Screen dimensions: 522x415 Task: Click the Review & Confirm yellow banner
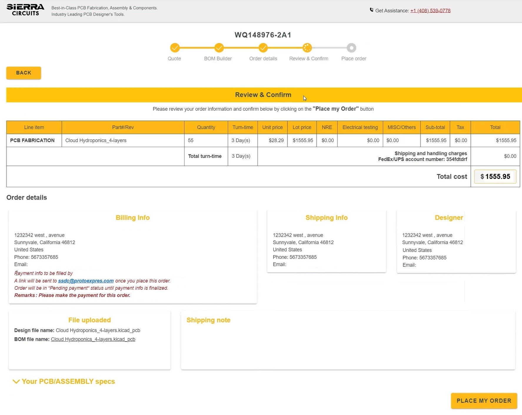click(x=264, y=95)
